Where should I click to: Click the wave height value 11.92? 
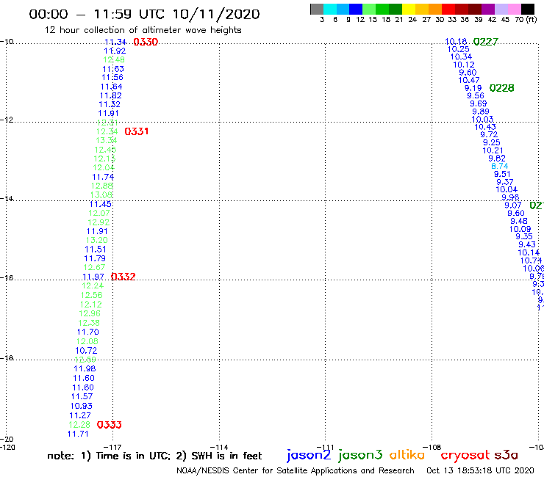pyautogui.click(x=115, y=51)
